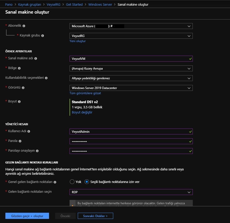The image size is (230, 223).
Task: Click the Önceki button
Action: coord(65,216)
